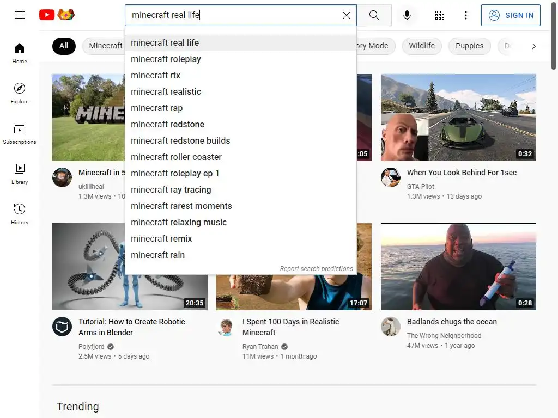This screenshot has width=558, height=418.
Task: Open title 'I Spent 100 Days in Realistic Minecraft'
Action: (x=291, y=327)
